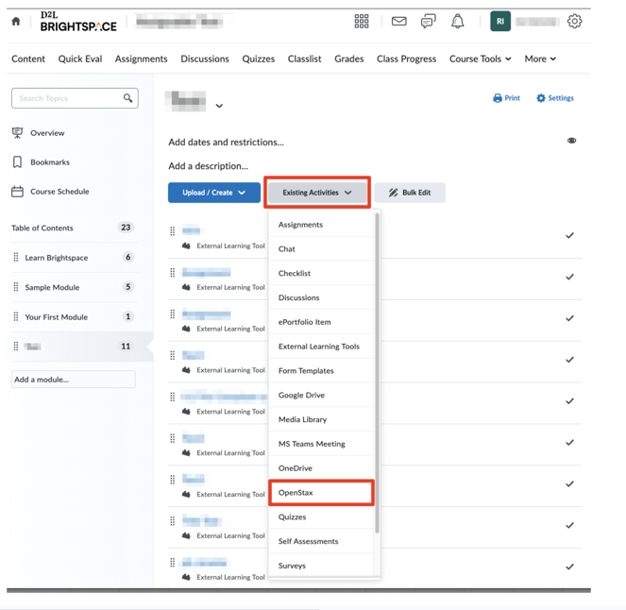Screen dimensions: 626x610
Task: Expand the Upload / Create dropdown
Action: click(x=214, y=193)
